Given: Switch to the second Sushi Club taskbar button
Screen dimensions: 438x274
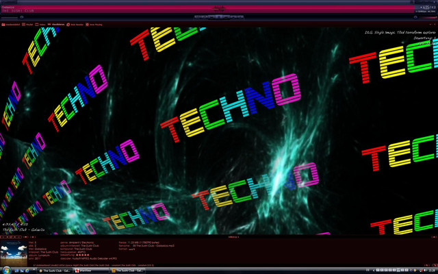Looking at the screenshot, I should coord(127,271).
